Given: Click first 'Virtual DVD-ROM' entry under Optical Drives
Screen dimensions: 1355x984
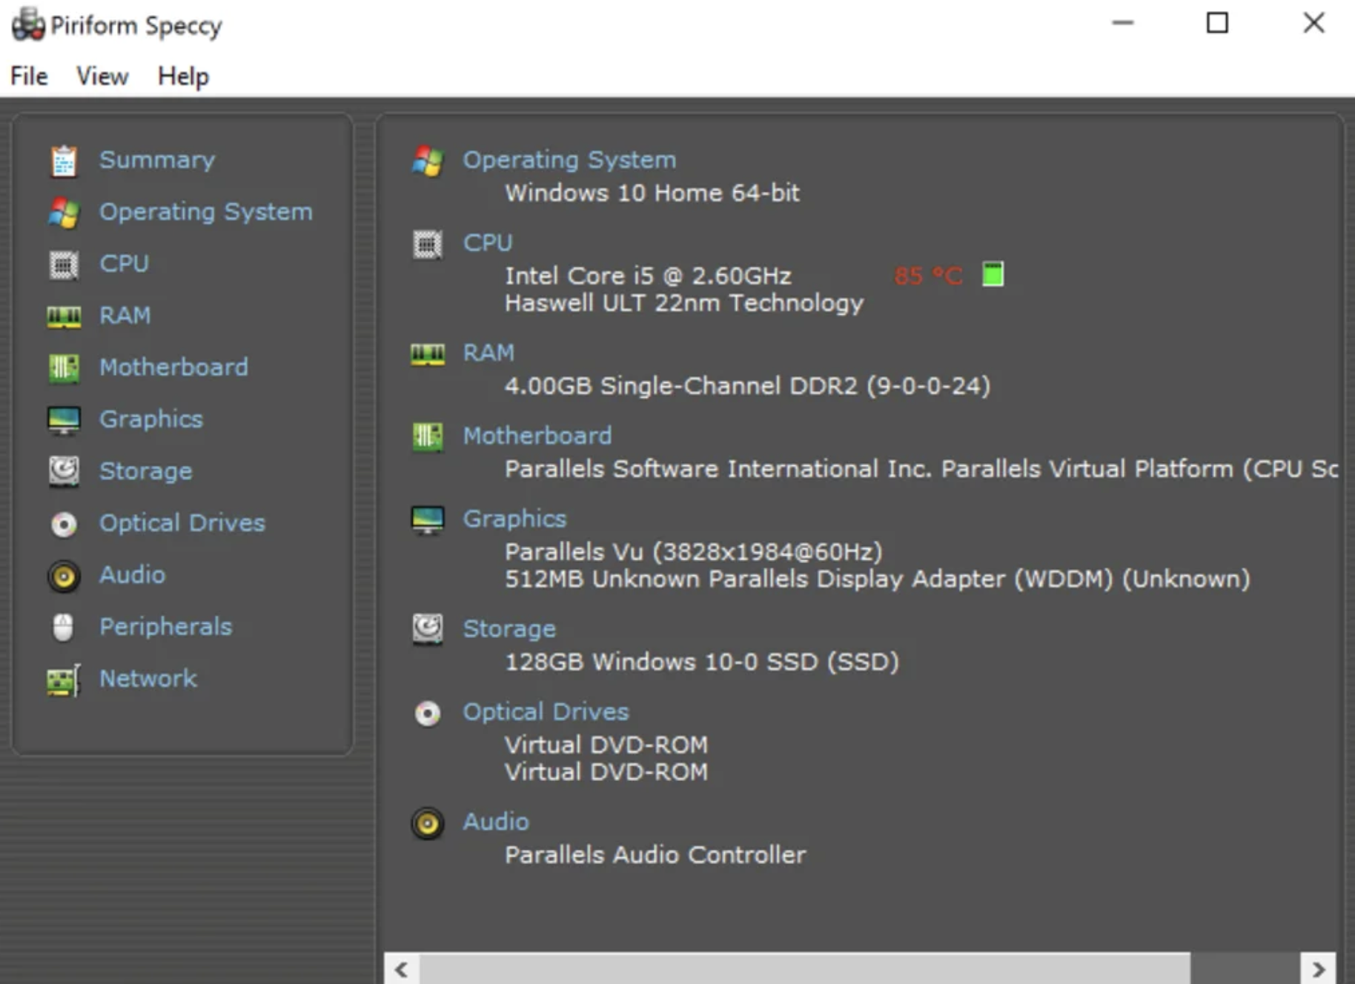Looking at the screenshot, I should [x=606, y=745].
